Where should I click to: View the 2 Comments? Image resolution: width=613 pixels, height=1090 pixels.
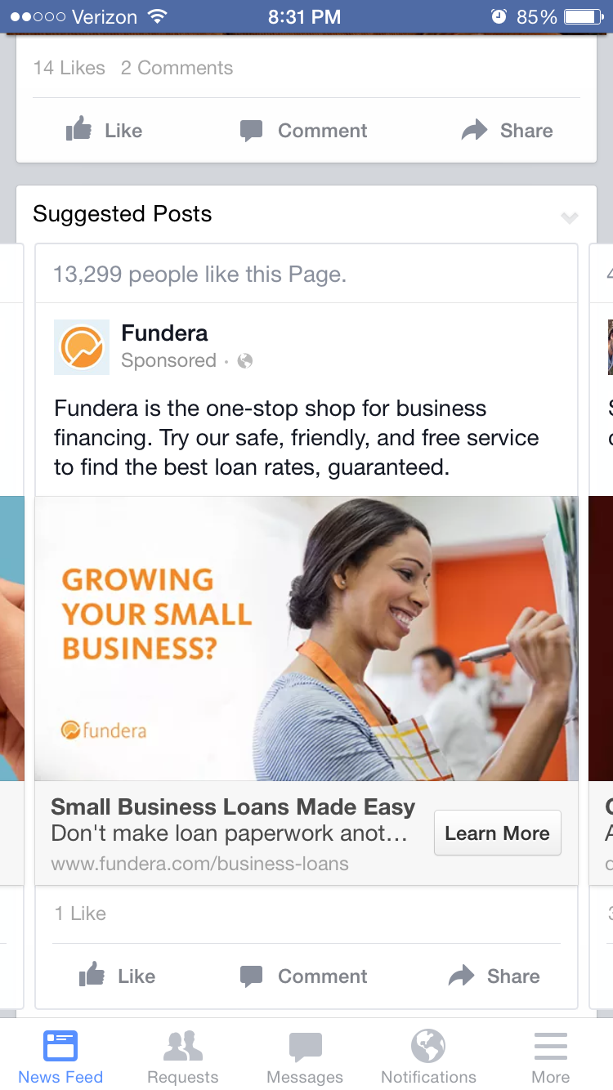(x=177, y=68)
